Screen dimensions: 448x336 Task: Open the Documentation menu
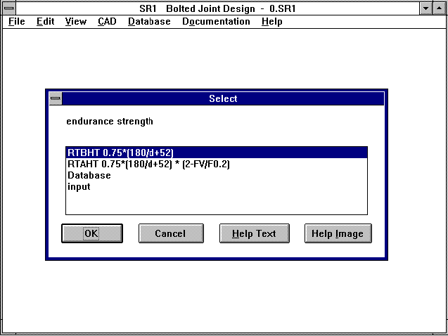coord(216,22)
